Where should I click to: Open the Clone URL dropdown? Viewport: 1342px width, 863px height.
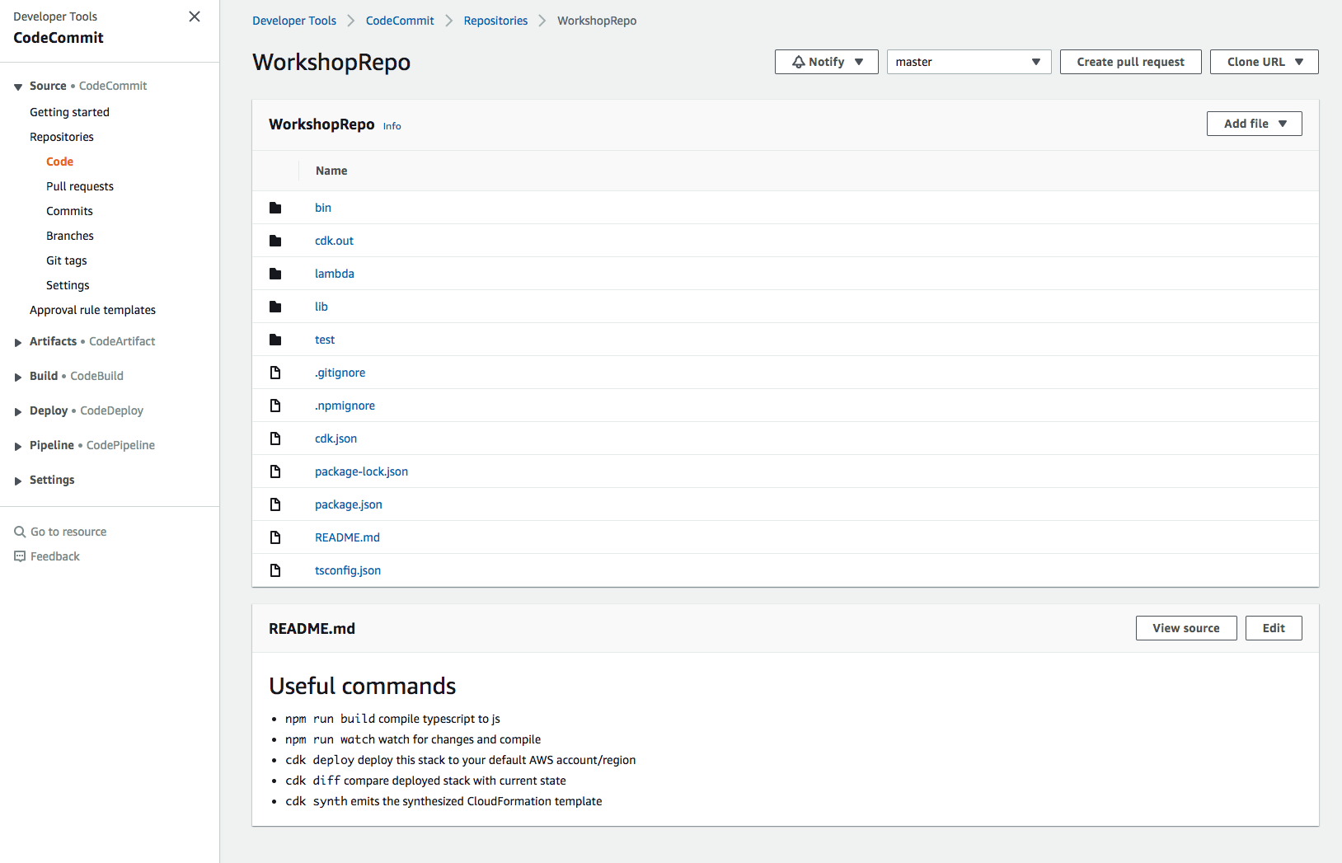point(1264,62)
